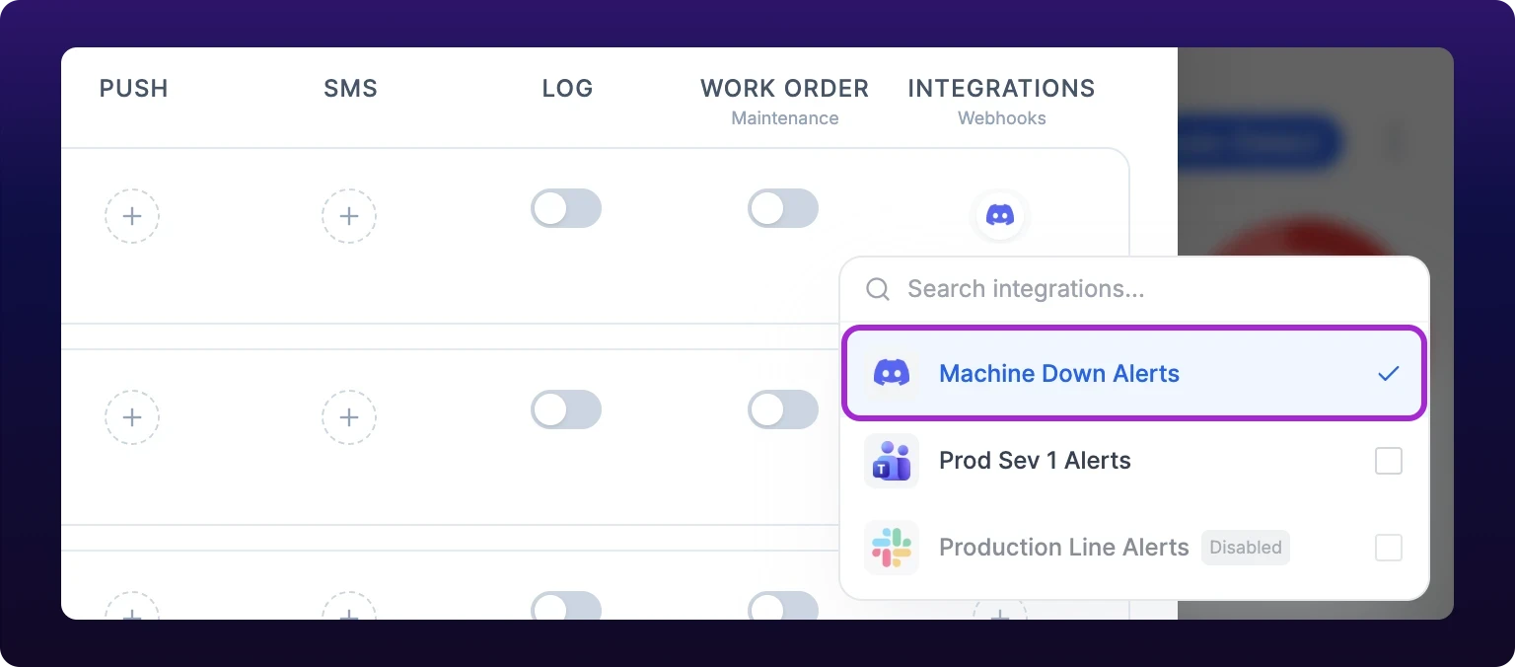Click the PUSH column header
Screen dimensions: 1515x667
(134, 88)
